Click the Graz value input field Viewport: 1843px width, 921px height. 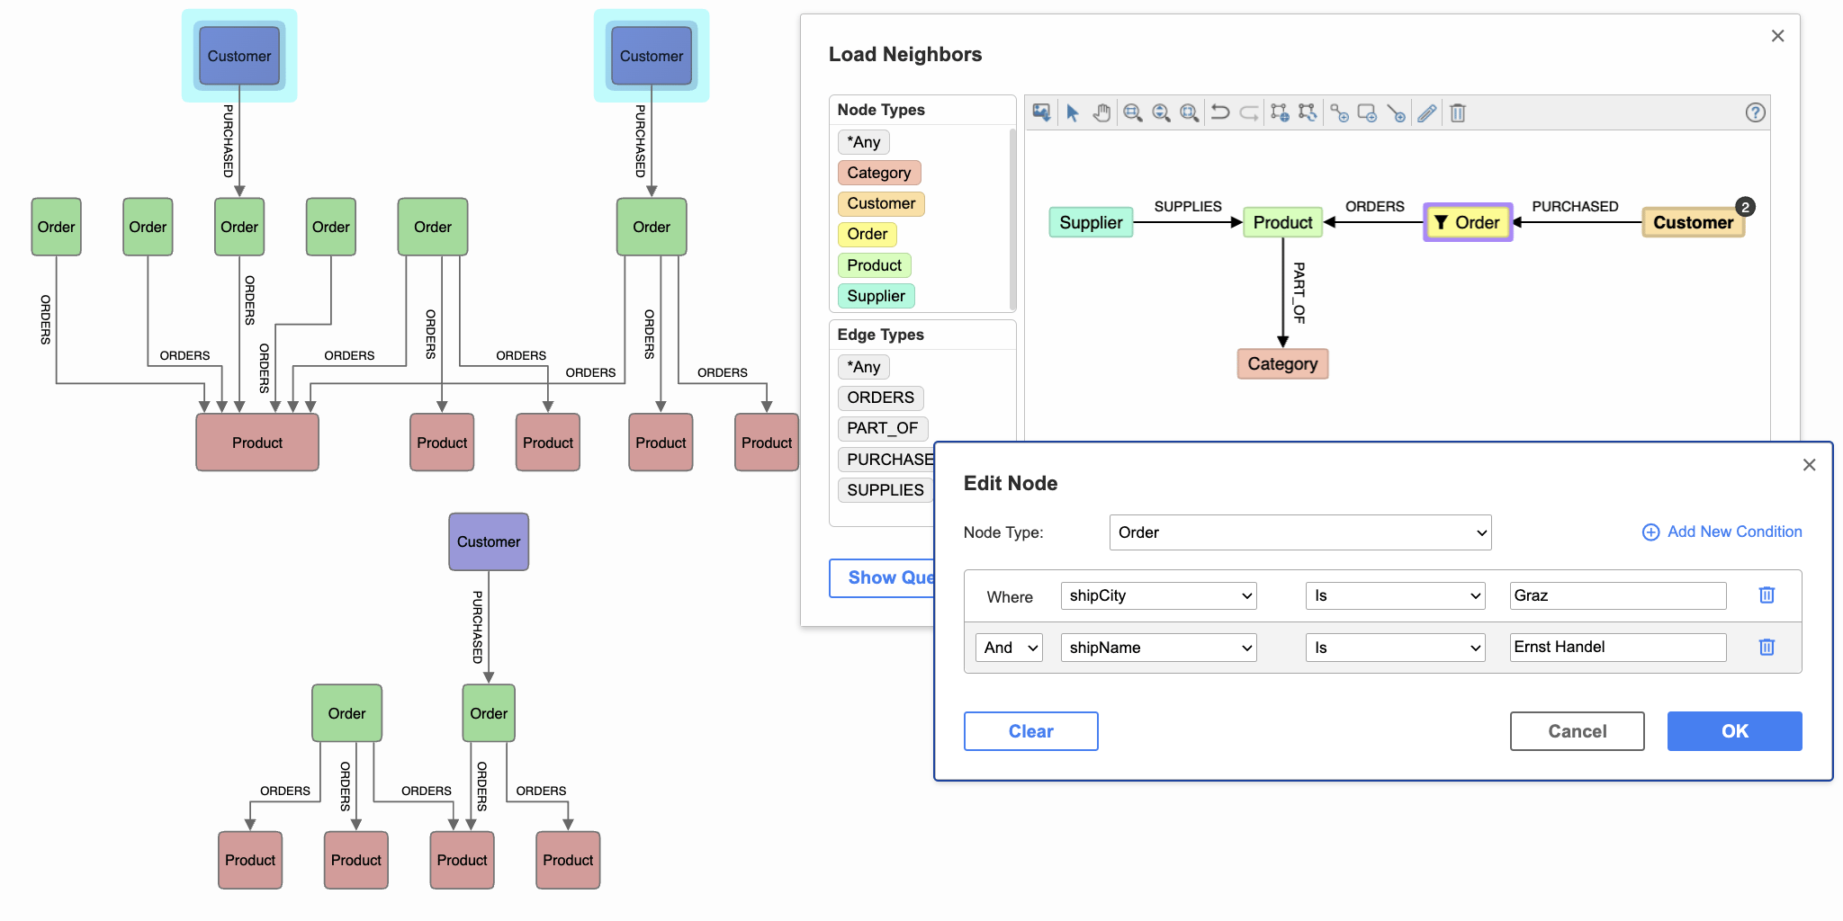click(1618, 595)
